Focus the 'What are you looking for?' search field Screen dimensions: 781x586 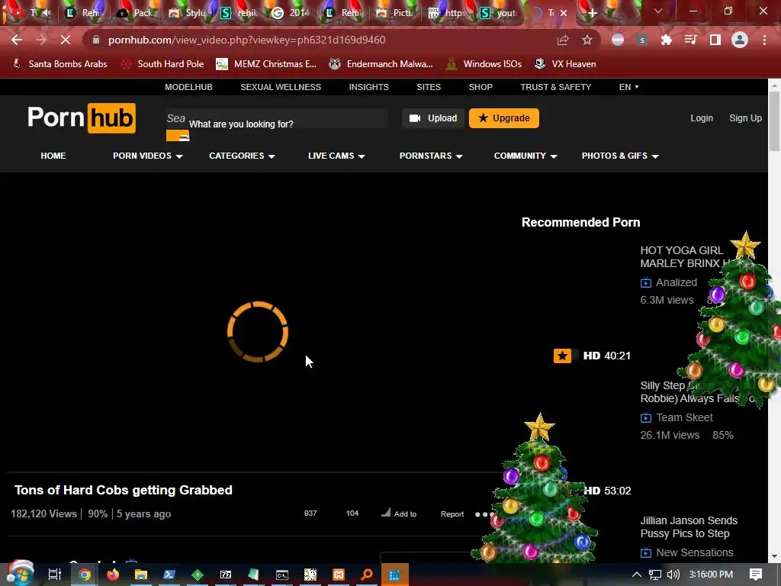pos(276,118)
